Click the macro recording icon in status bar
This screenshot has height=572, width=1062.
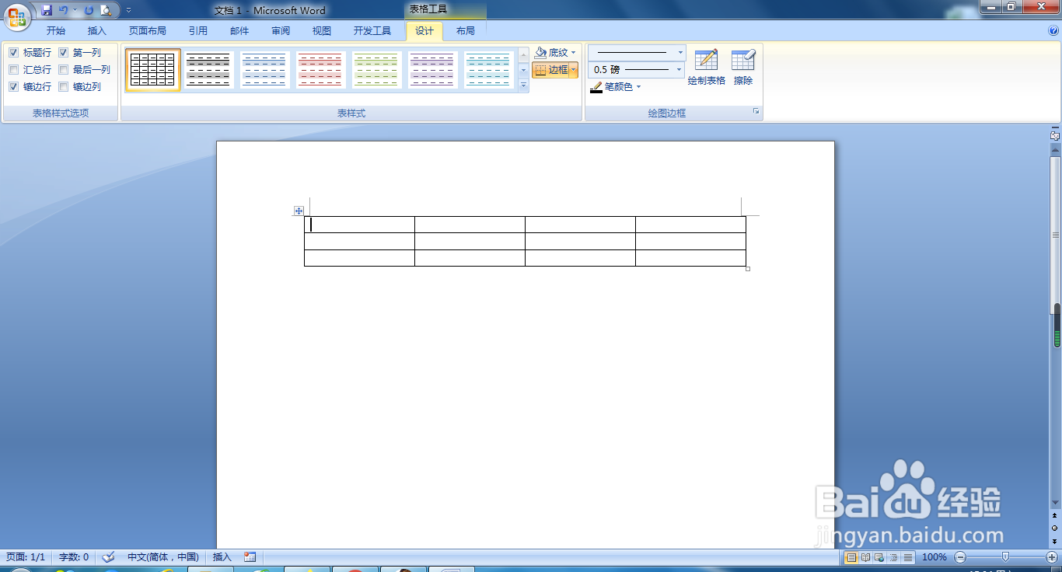pos(250,557)
